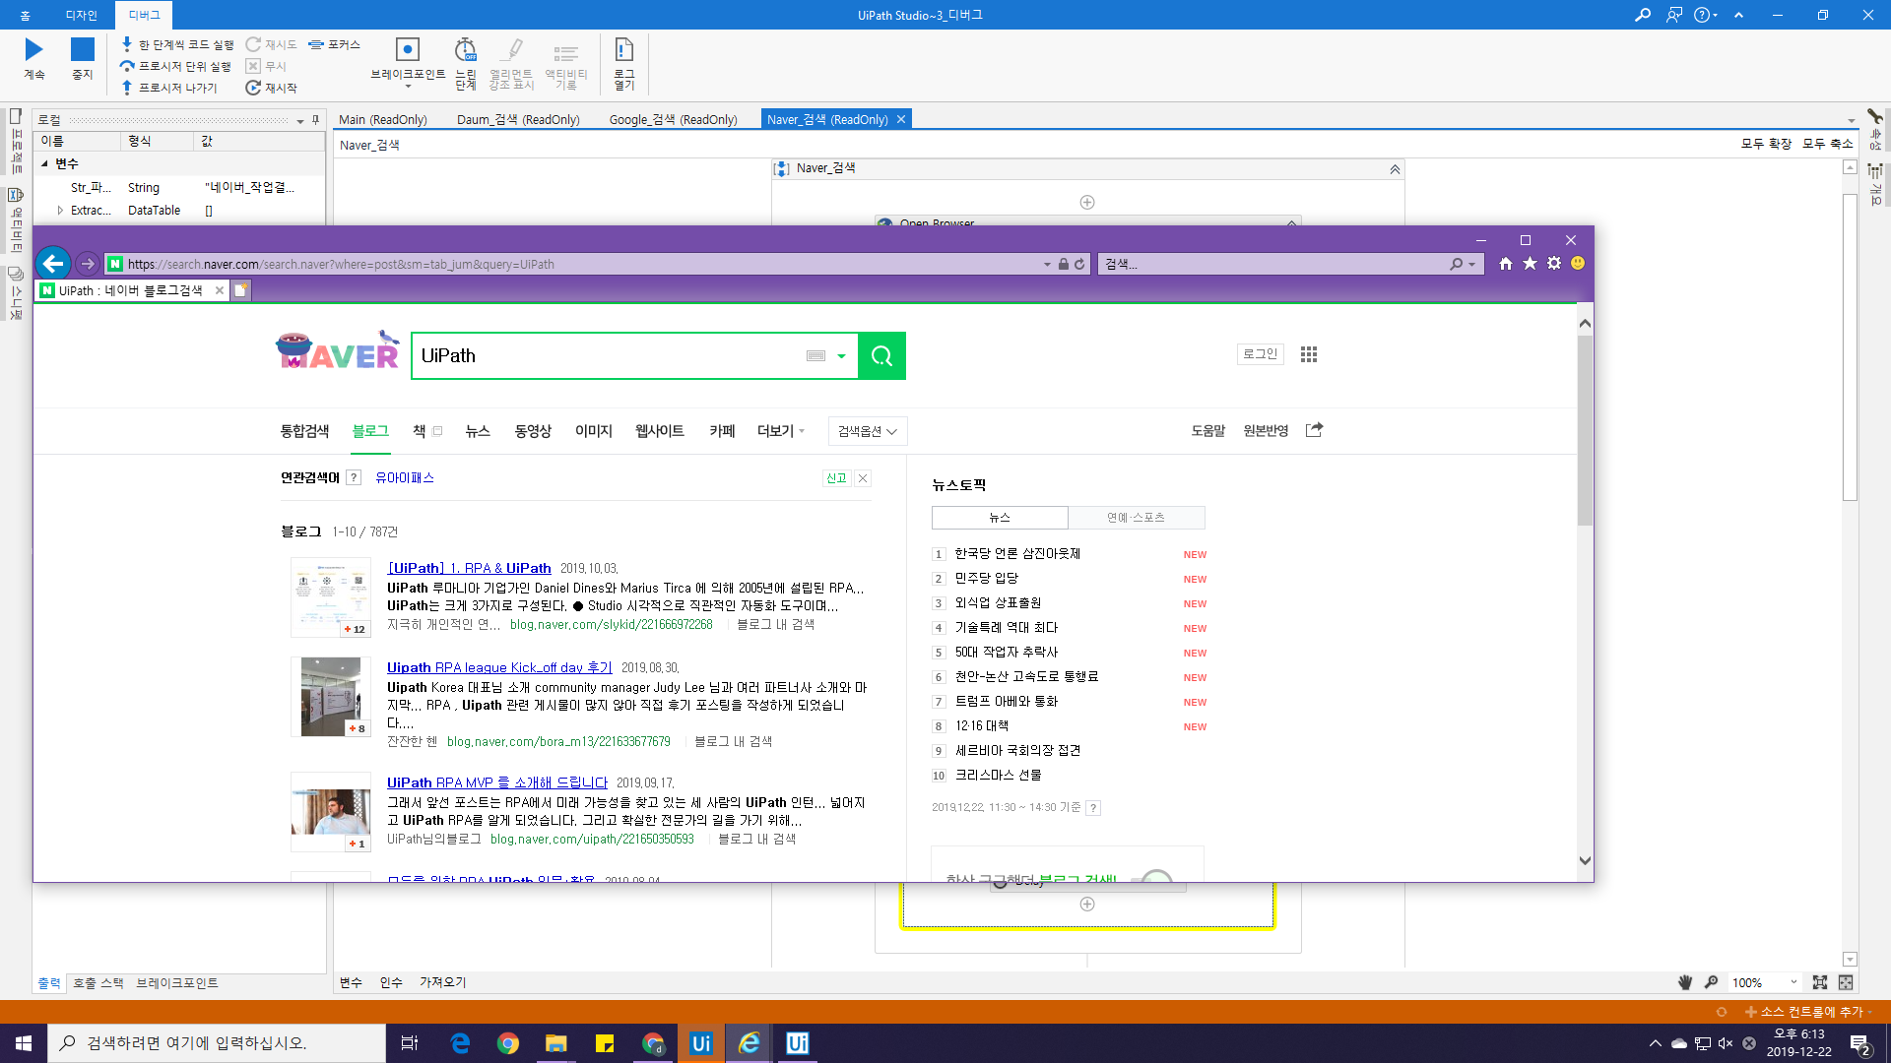This screenshot has height=1063, width=1891.
Task: Click the fit-to-screen icon near zoom
Action: pos(1819,982)
